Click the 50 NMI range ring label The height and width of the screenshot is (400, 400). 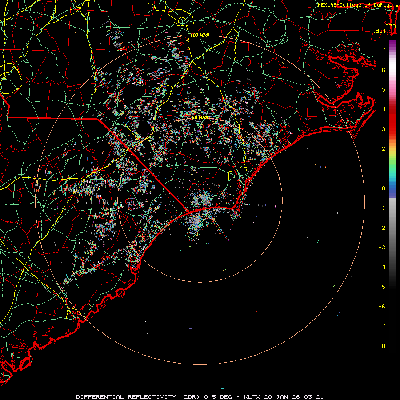coord(200,117)
